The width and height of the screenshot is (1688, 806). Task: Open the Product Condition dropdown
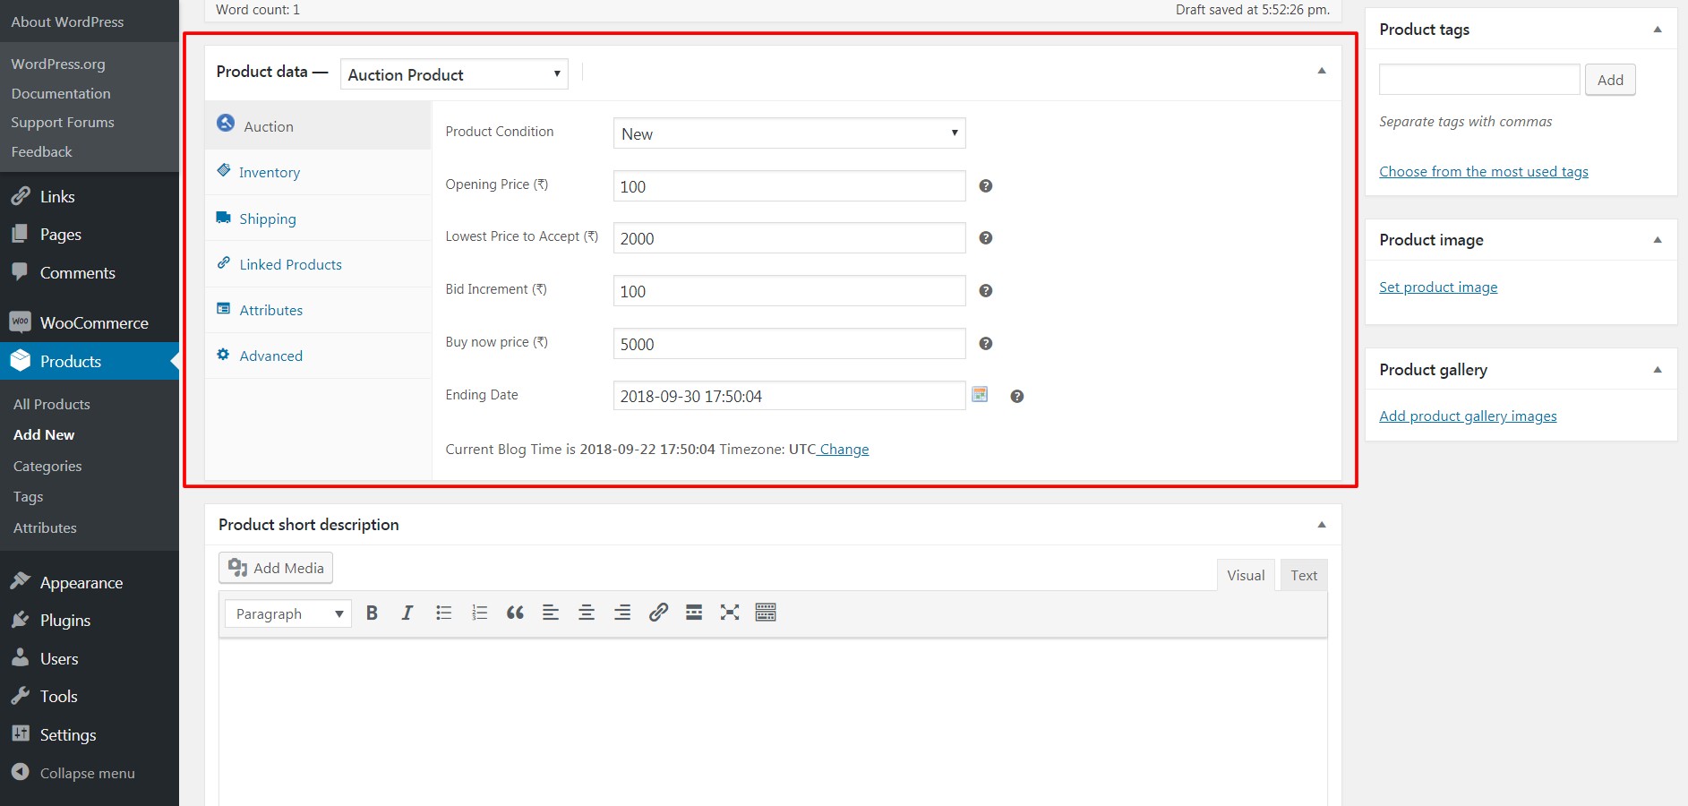(789, 133)
